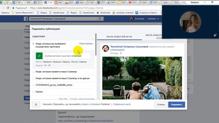The image size is (219, 123).
Task: Open the pruffme.com link in the post
Action: (x=86, y=121)
